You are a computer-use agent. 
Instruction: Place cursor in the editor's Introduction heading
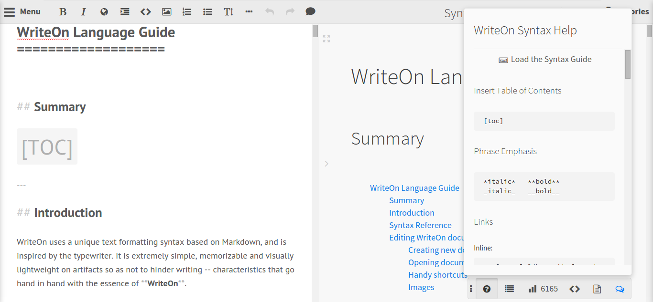68,213
